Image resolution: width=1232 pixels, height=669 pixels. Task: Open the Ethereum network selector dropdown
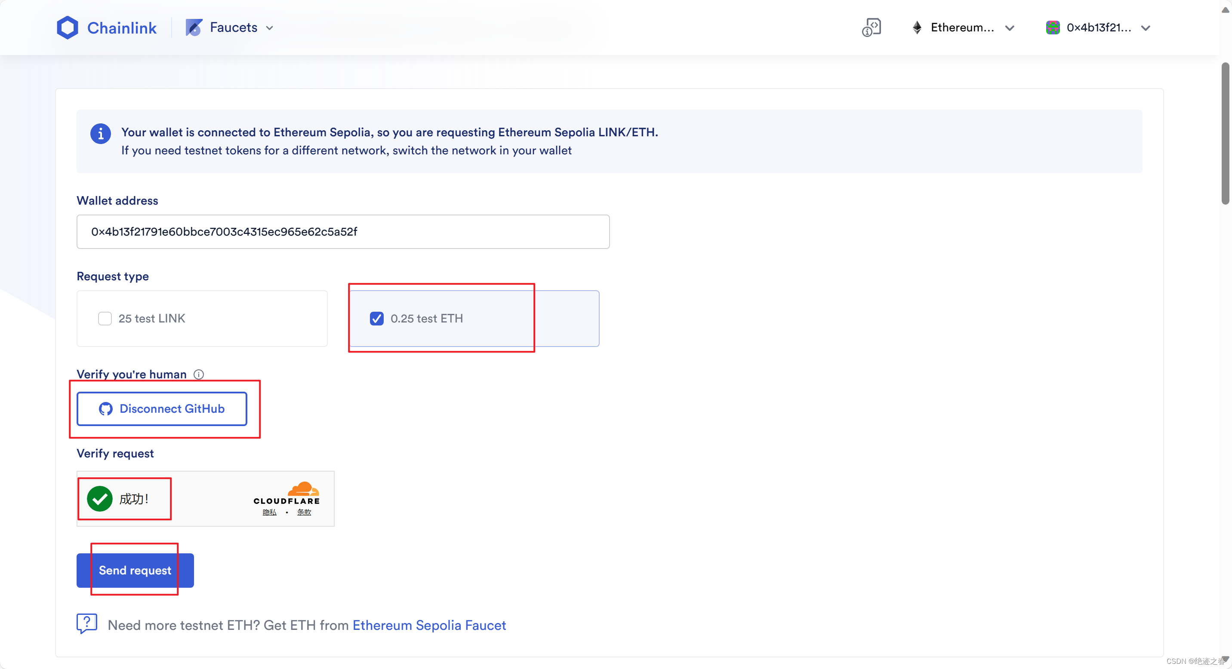(x=1009, y=28)
